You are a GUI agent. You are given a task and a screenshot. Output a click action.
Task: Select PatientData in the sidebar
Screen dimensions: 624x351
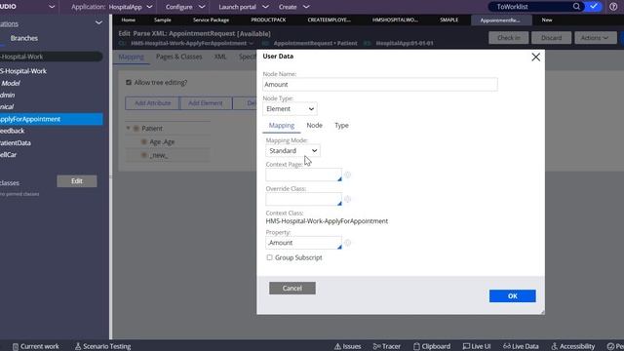[16, 142]
